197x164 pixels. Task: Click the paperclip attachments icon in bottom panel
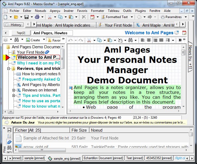click(x=9, y=142)
